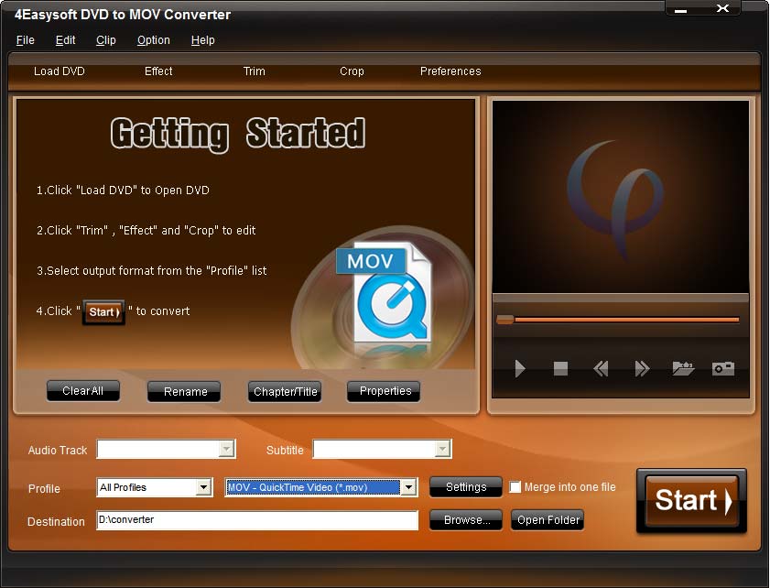
Task: Open snapshot folder icon
Action: click(683, 368)
